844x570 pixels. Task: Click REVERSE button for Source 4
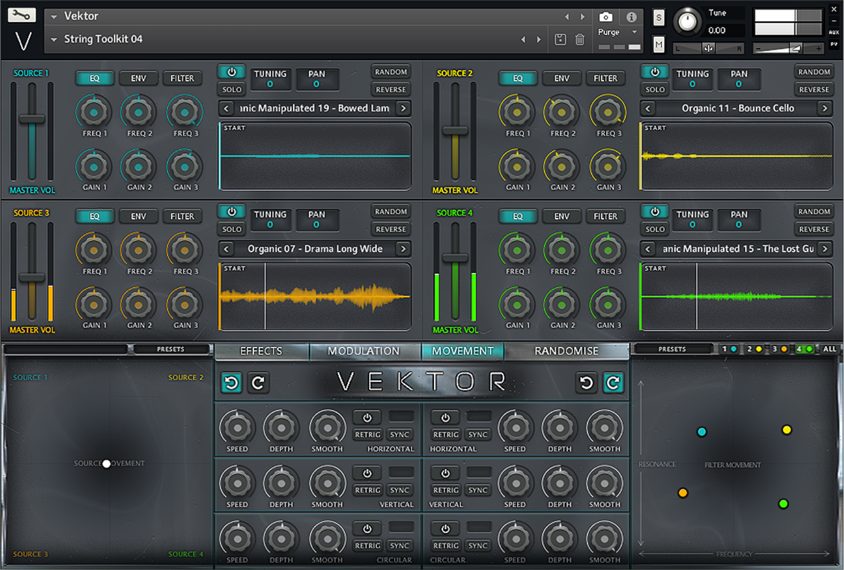(814, 229)
